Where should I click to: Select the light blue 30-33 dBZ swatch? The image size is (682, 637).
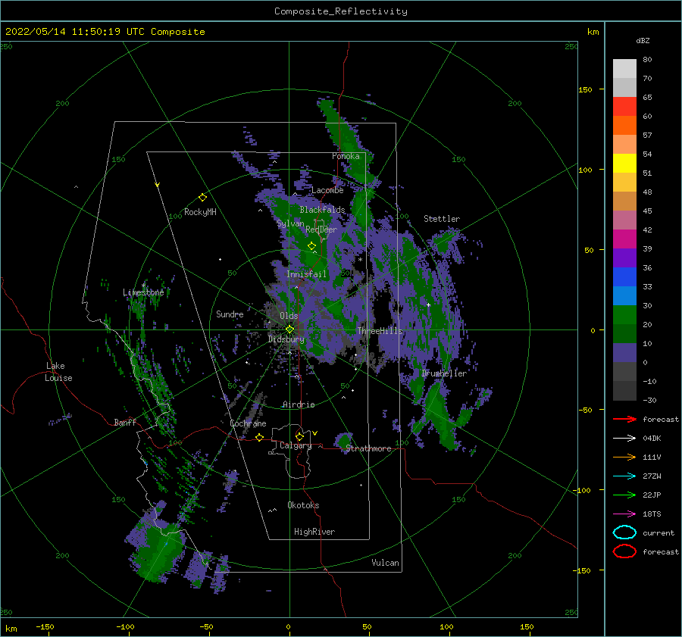click(624, 295)
